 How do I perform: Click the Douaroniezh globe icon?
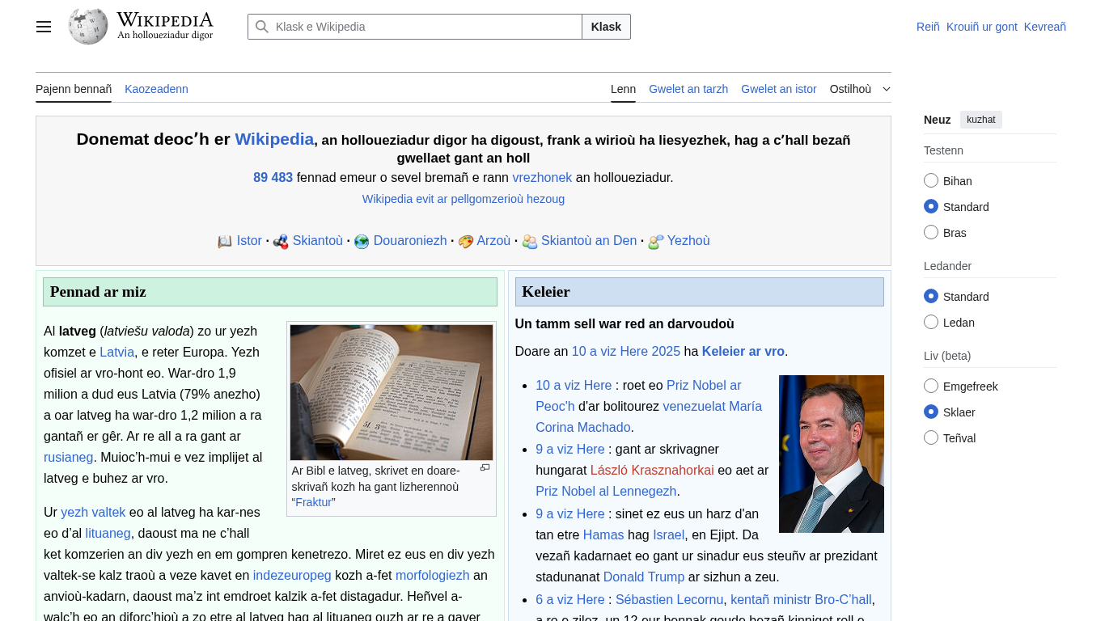click(x=362, y=241)
